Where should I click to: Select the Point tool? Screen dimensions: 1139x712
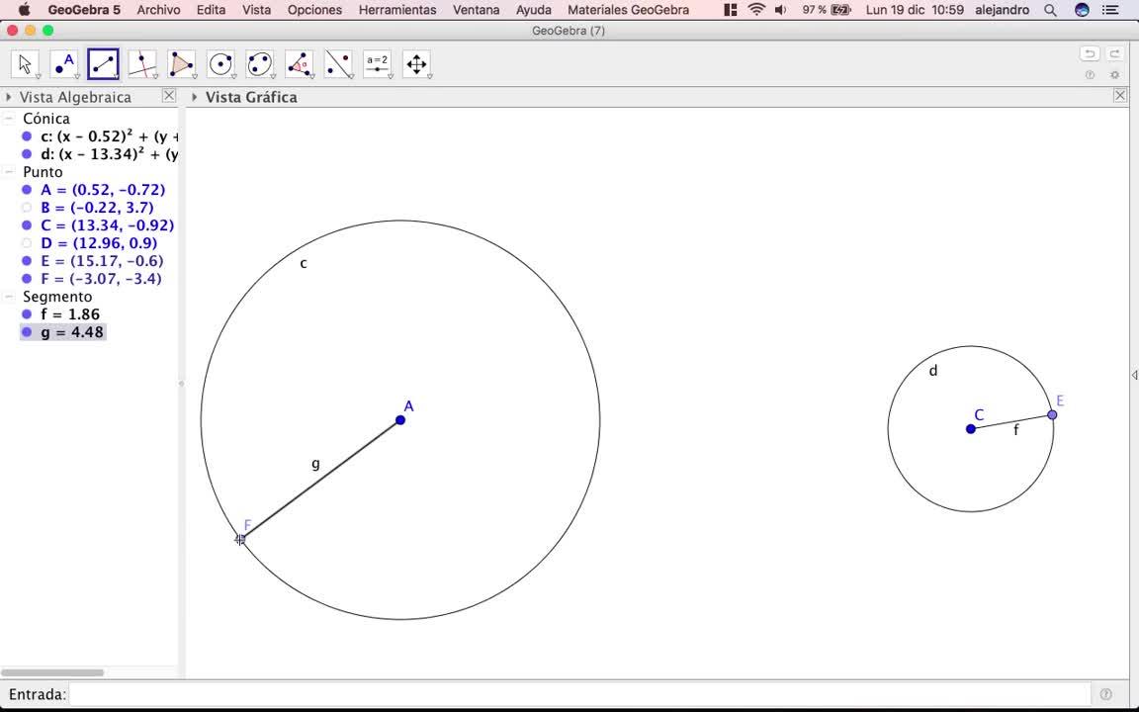coord(64,64)
